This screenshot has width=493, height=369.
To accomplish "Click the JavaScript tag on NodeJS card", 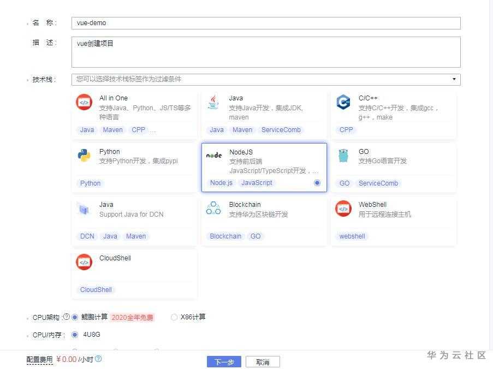I will [x=257, y=183].
